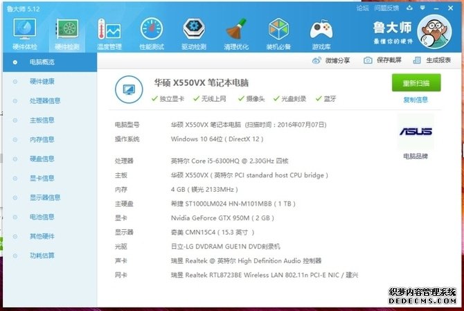Open the 硬件体检 hardware checkup section
The width and height of the screenshot is (464, 311).
26,33
